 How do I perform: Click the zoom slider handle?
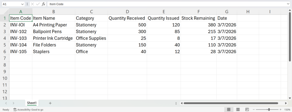click(x=269, y=110)
